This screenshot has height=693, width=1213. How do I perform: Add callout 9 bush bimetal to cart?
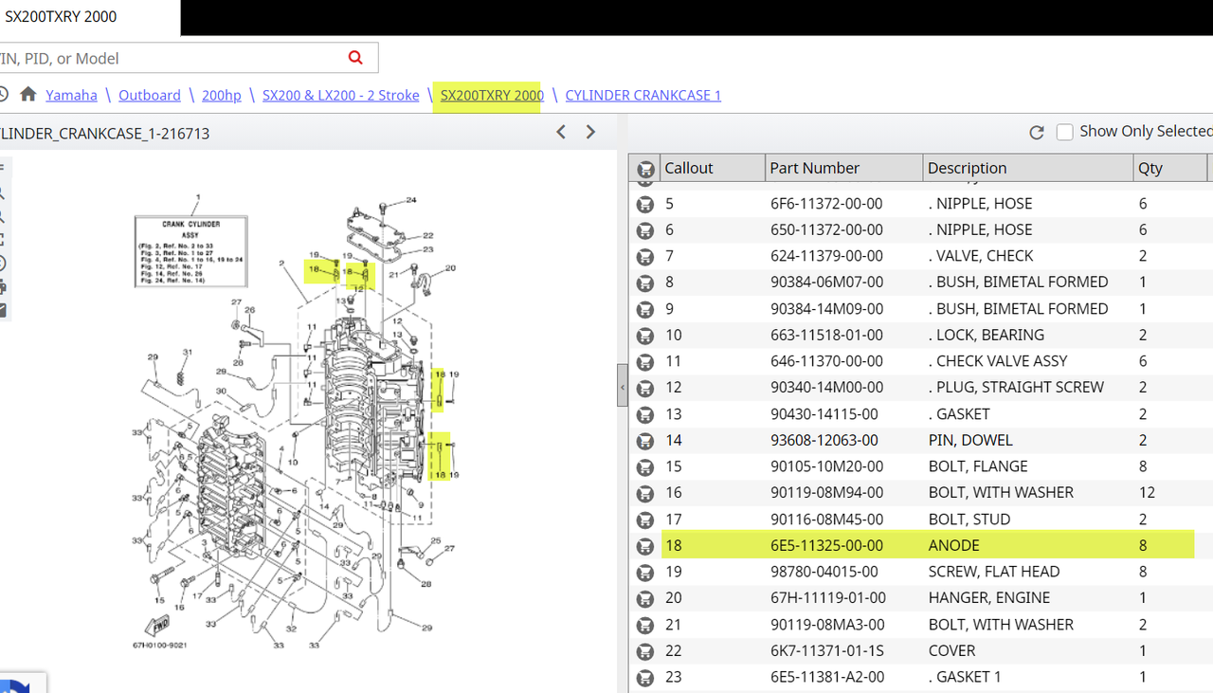point(645,309)
